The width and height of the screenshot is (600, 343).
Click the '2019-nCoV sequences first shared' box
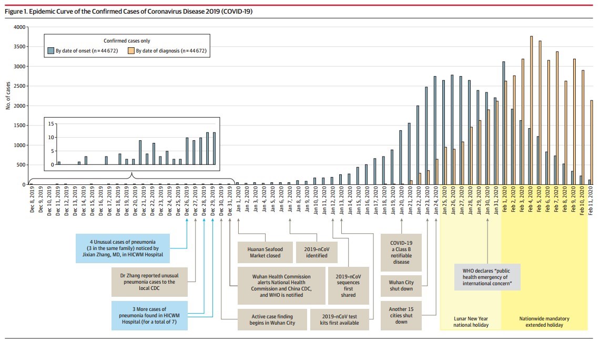coord(348,285)
